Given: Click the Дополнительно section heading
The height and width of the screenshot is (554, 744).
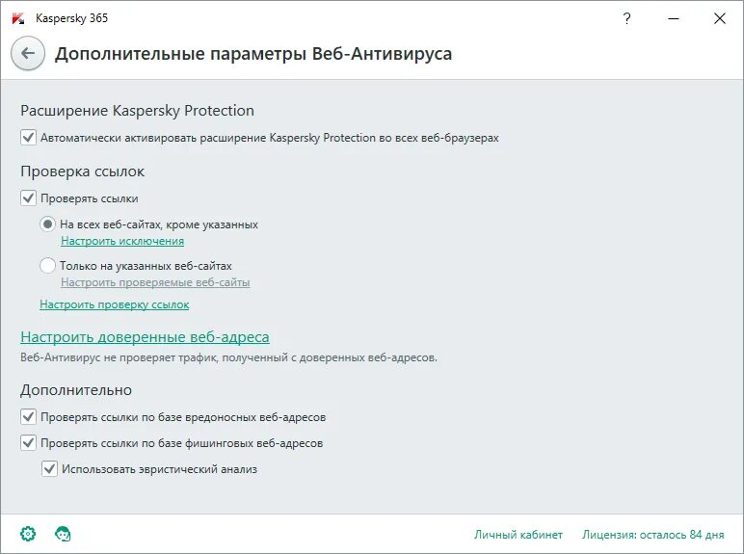Looking at the screenshot, I should [76, 390].
